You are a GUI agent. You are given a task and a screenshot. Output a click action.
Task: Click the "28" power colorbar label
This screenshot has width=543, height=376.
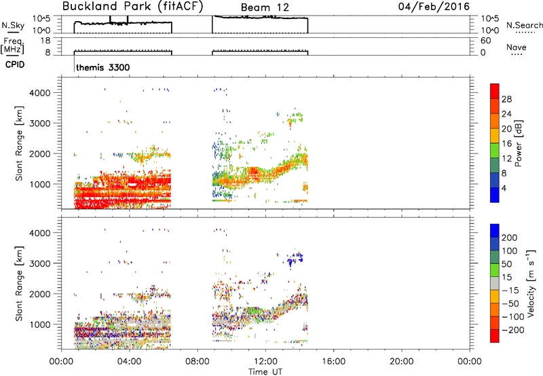[x=506, y=99]
